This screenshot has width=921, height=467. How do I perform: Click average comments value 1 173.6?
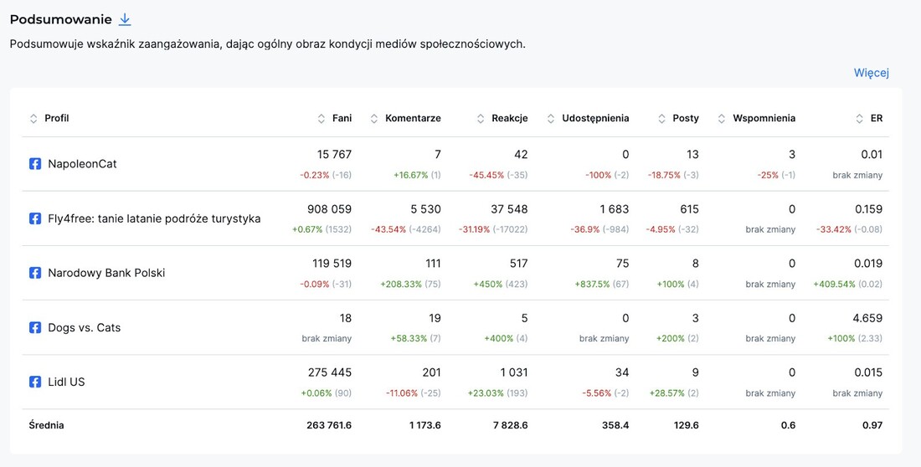coord(425,425)
